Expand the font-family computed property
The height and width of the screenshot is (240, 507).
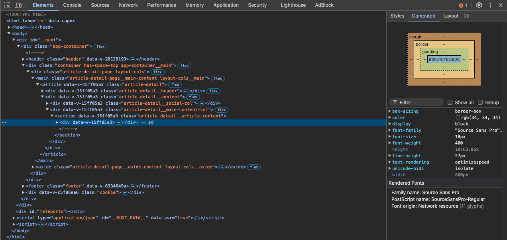[x=390, y=130]
